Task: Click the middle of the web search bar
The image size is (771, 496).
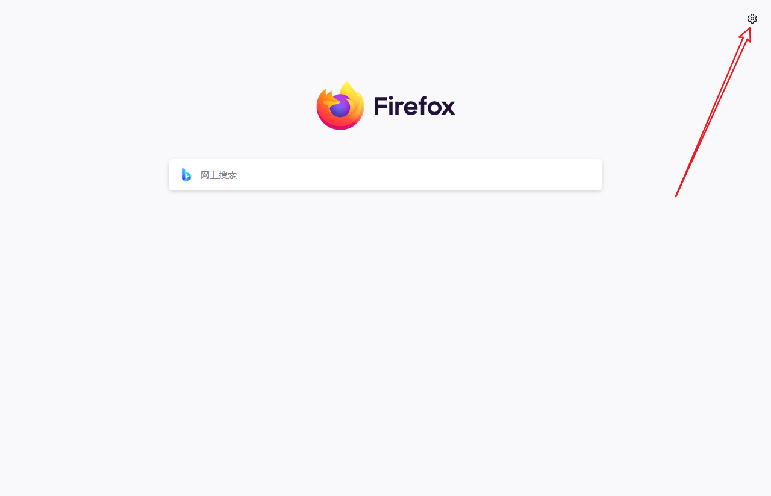Action: tap(385, 175)
